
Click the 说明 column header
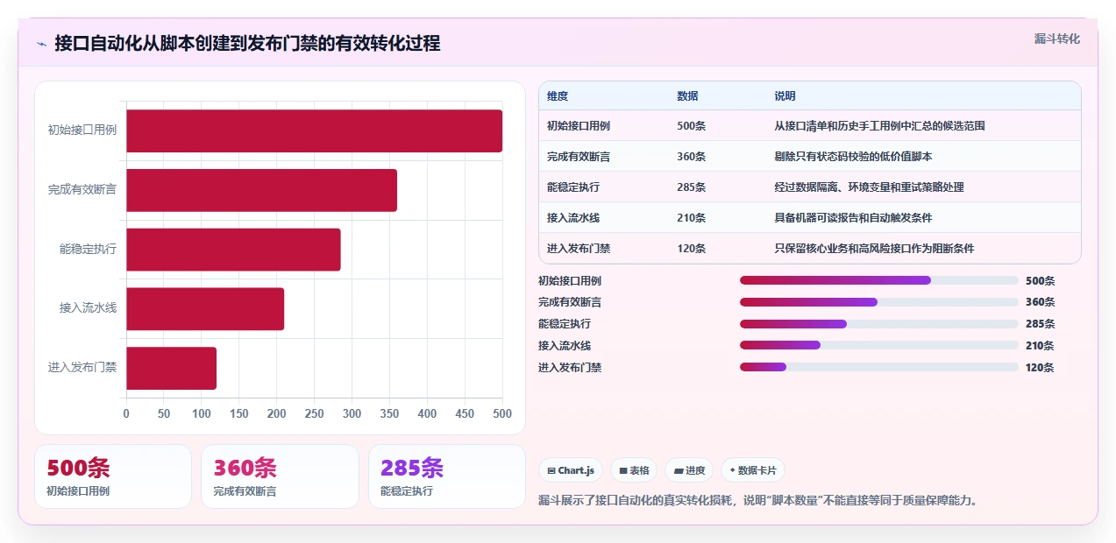coord(785,96)
